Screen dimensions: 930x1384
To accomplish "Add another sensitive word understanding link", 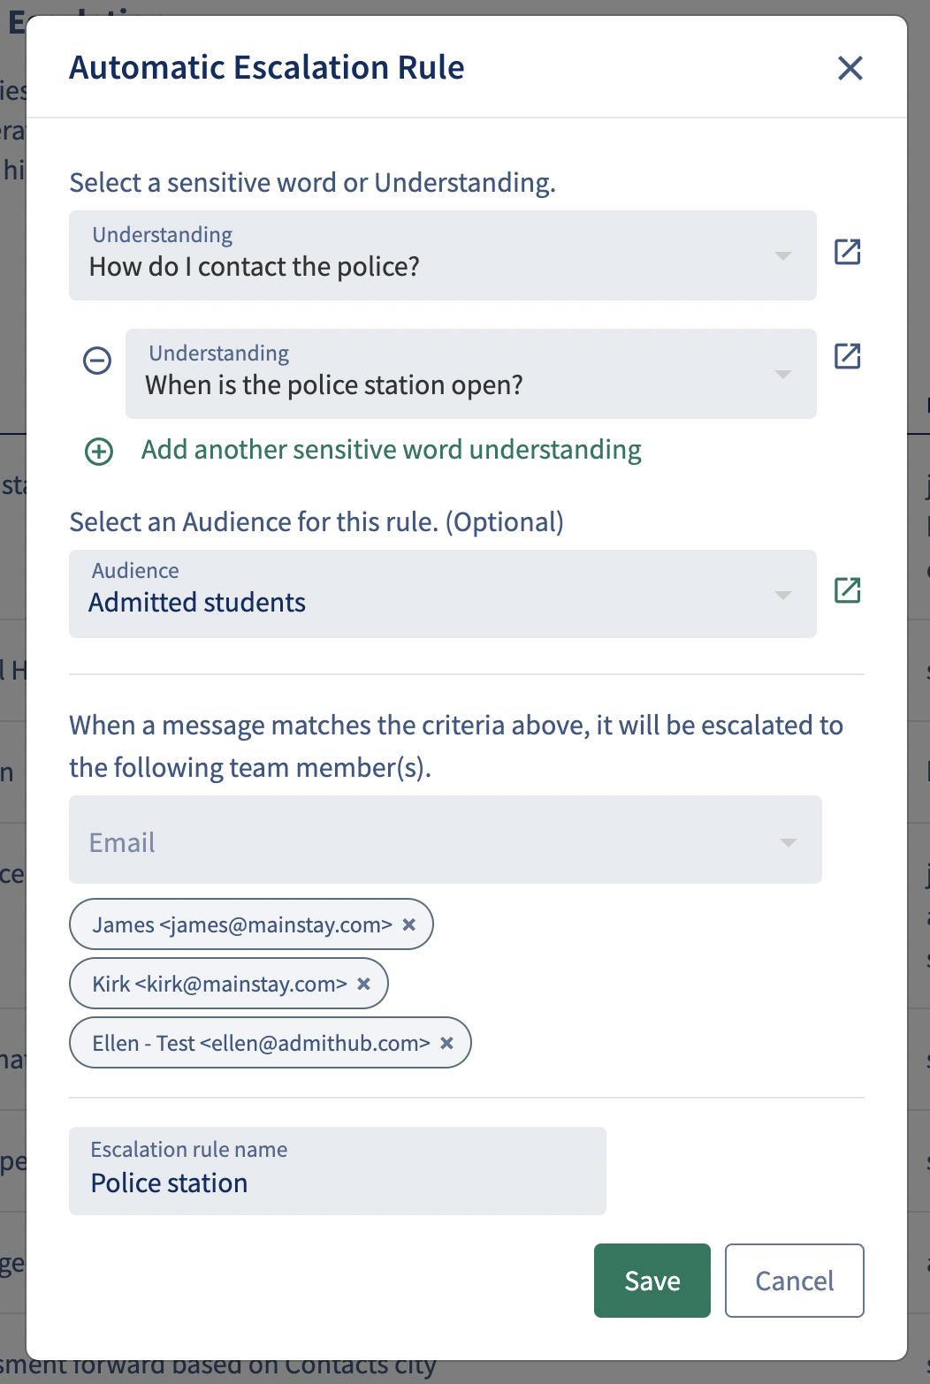I will click(x=392, y=450).
